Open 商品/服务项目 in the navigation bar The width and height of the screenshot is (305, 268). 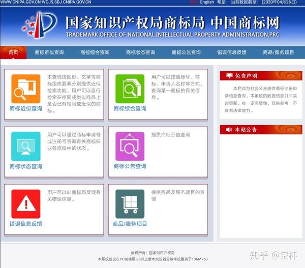tap(279, 52)
